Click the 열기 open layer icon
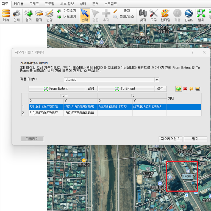This screenshot has height=211, width=211. coord(29,16)
